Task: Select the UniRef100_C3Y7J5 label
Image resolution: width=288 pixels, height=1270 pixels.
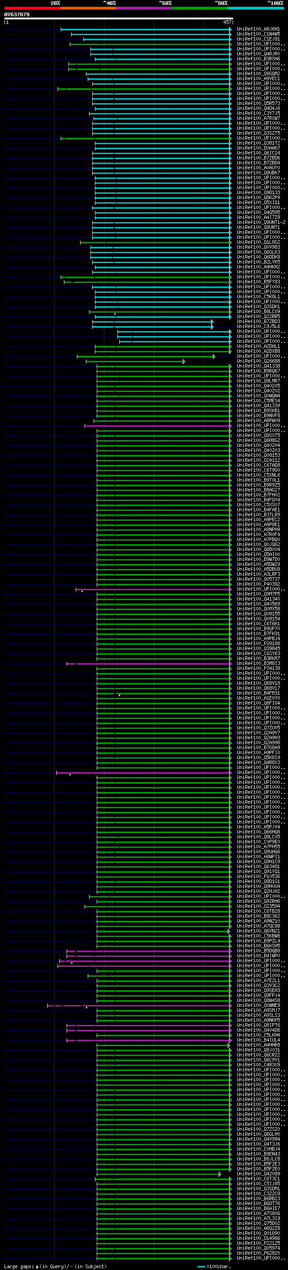Action: click(258, 114)
